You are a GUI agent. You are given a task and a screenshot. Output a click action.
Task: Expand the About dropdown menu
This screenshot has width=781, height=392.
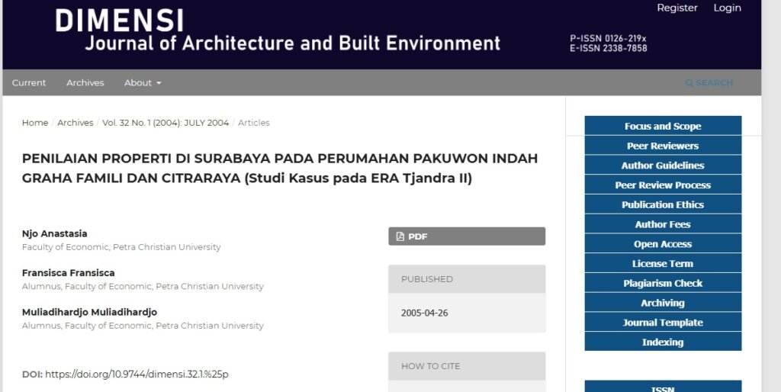click(143, 83)
